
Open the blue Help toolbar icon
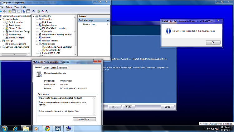point(24,11)
